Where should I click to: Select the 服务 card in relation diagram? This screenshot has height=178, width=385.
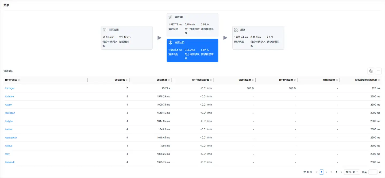point(258,38)
